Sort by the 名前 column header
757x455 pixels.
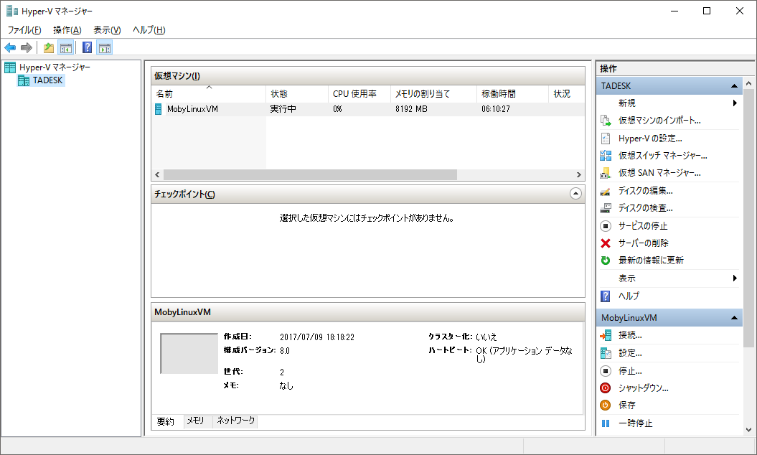point(209,94)
